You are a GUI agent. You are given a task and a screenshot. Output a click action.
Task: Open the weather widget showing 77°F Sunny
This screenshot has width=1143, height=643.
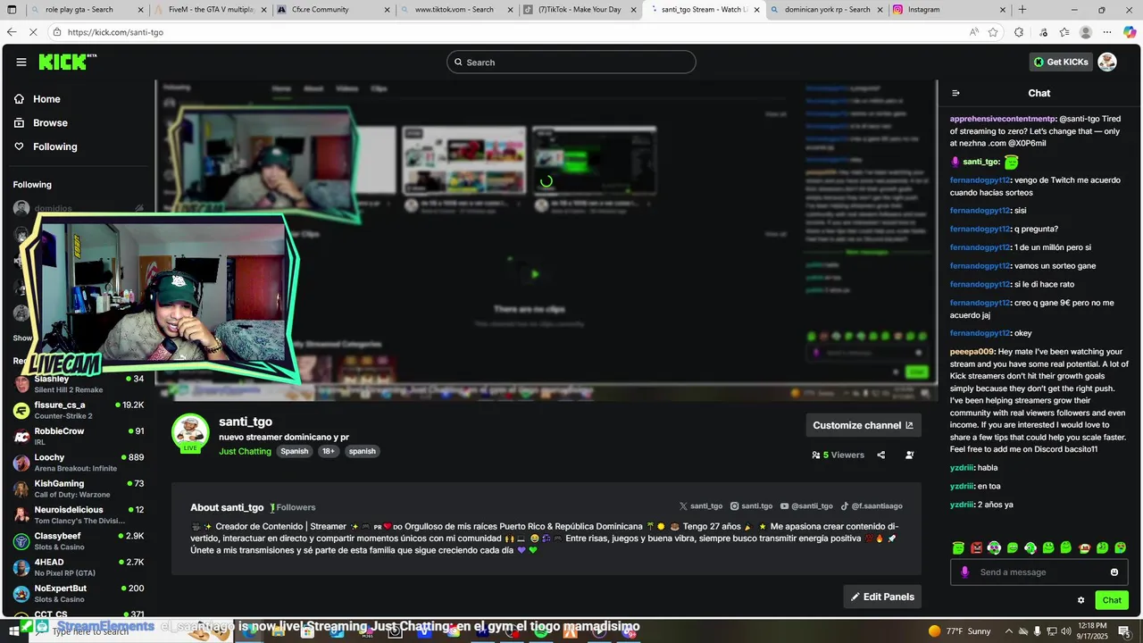point(960,631)
